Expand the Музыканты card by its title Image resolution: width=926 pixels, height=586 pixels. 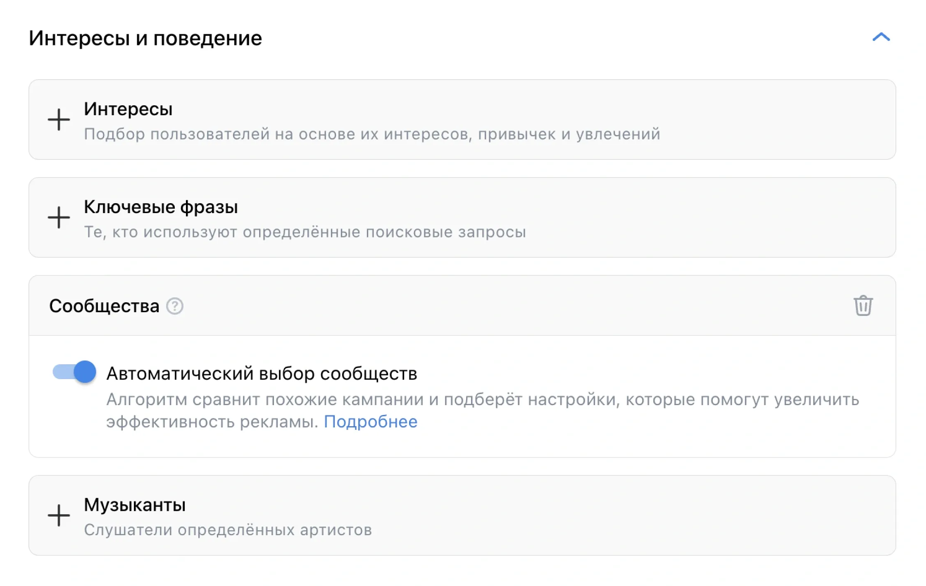135,505
